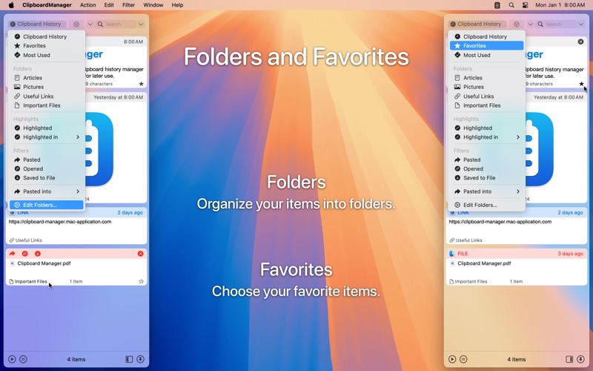This screenshot has width=593, height=371.
Task: Select Useful Links folder in the left menu
Action: pyautogui.click(x=47, y=96)
